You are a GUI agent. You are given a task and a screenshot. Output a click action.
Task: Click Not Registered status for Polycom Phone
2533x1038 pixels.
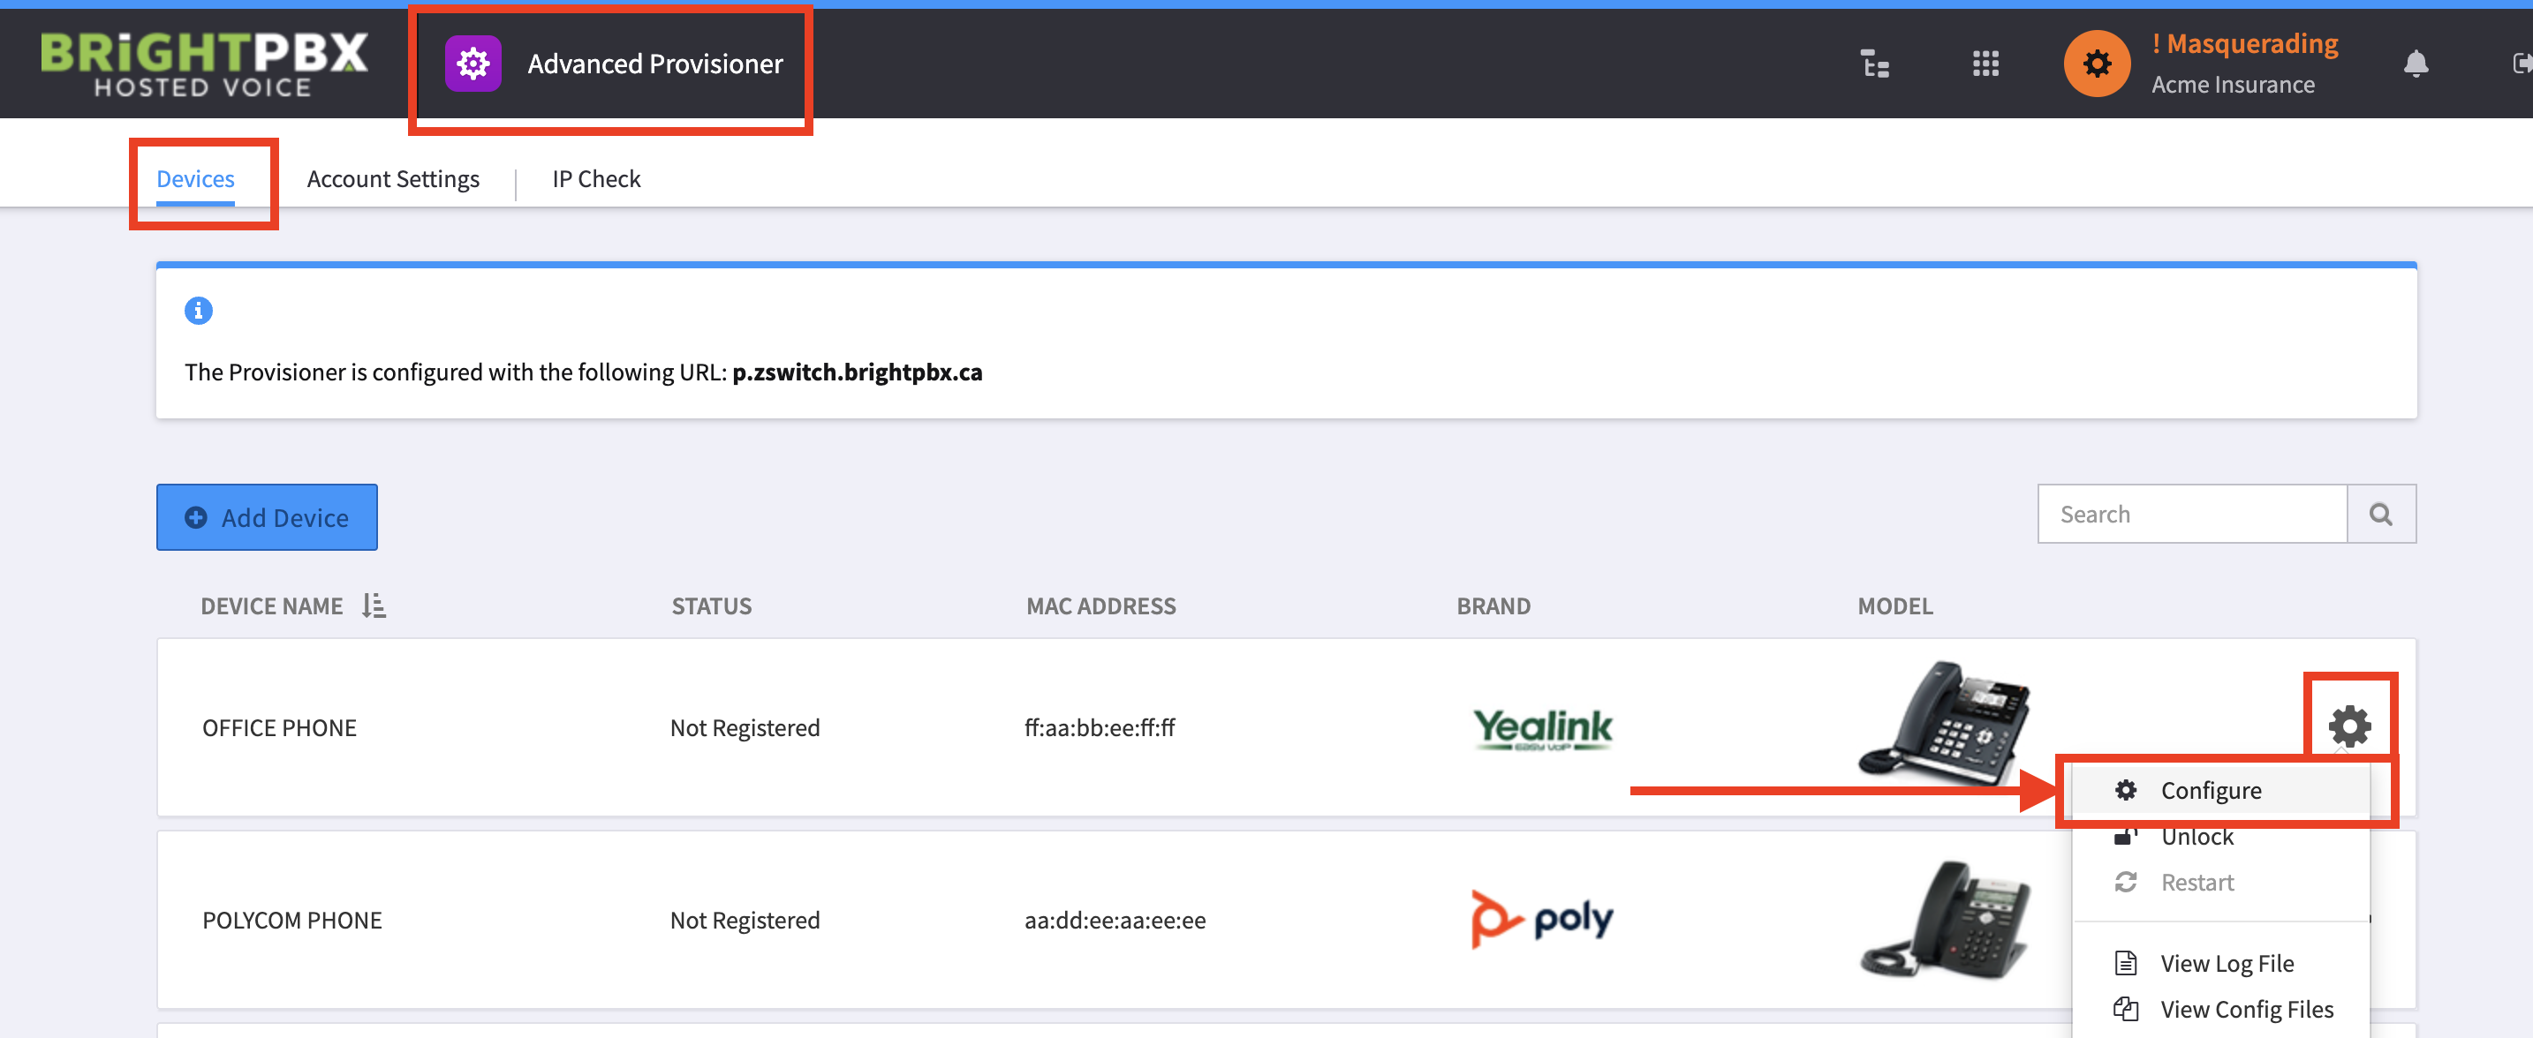745,920
